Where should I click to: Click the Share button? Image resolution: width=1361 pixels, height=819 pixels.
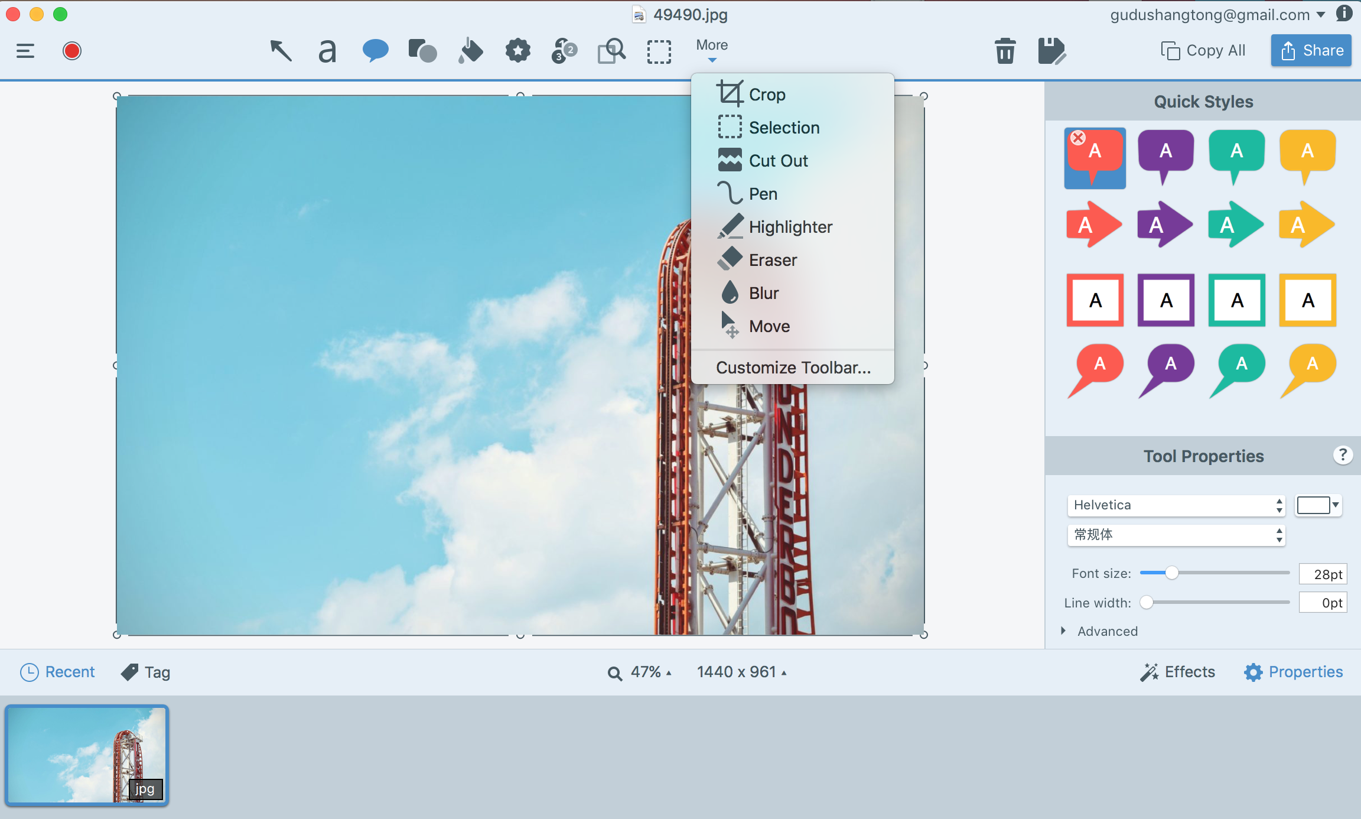pos(1311,51)
